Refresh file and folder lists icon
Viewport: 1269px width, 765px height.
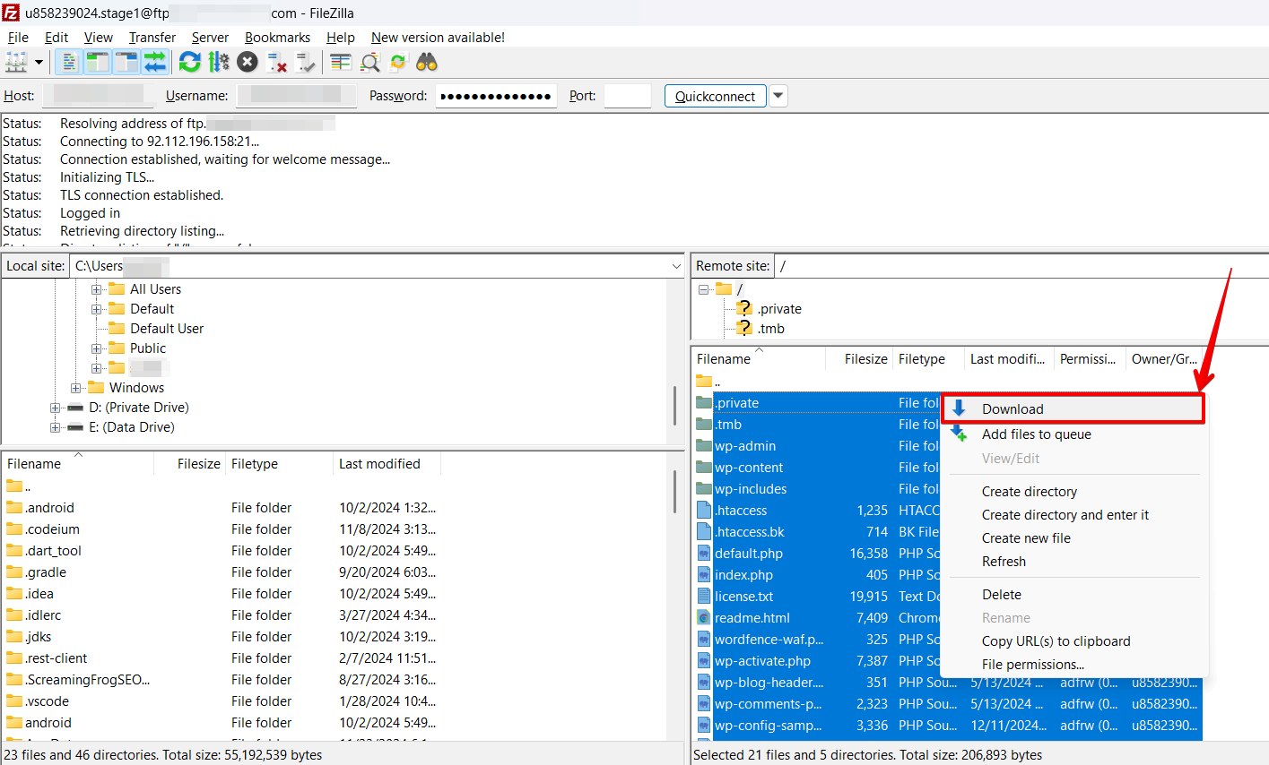(189, 62)
